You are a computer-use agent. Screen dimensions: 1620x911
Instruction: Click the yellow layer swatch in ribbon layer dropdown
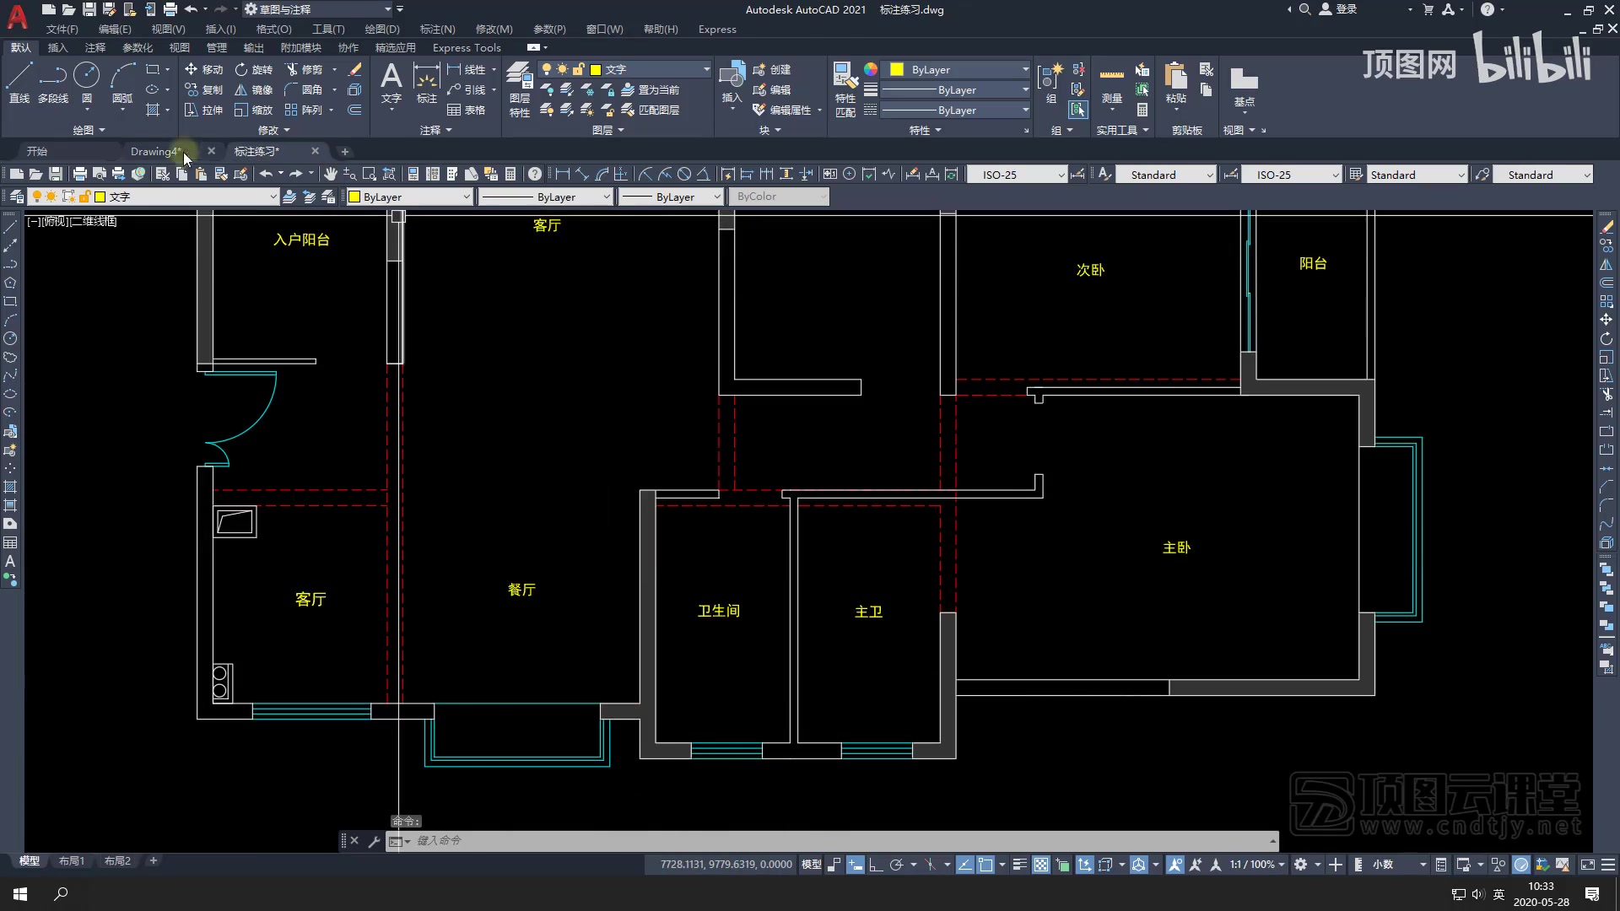click(x=596, y=69)
